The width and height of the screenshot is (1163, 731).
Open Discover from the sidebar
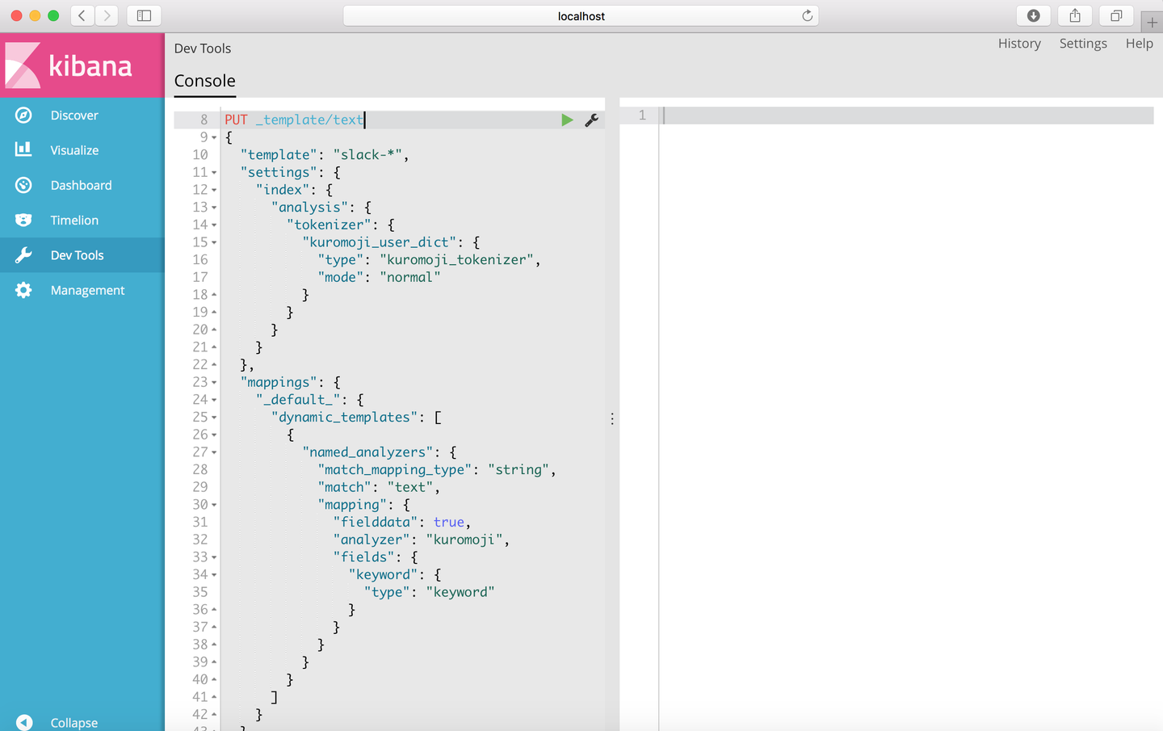[73, 116]
